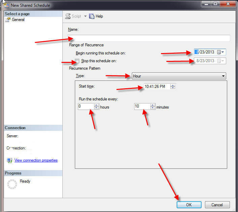Maximize the New Shared Schedule window

pos(215,4)
